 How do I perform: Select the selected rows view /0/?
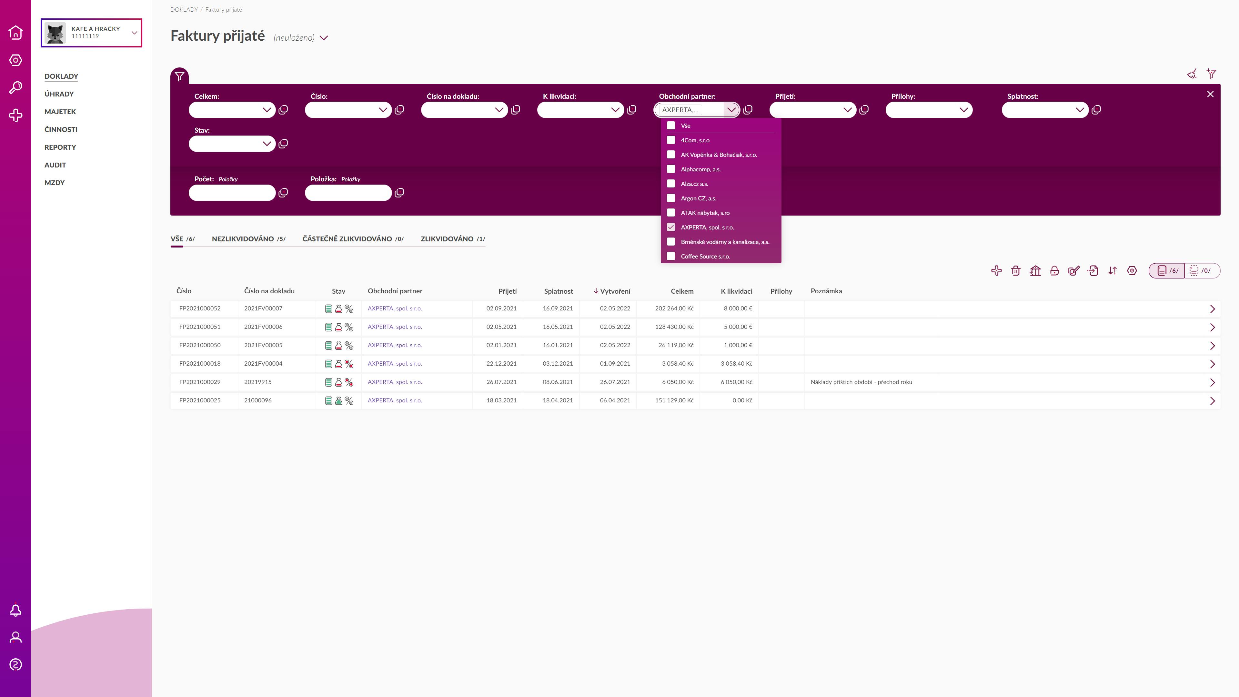pos(1202,271)
